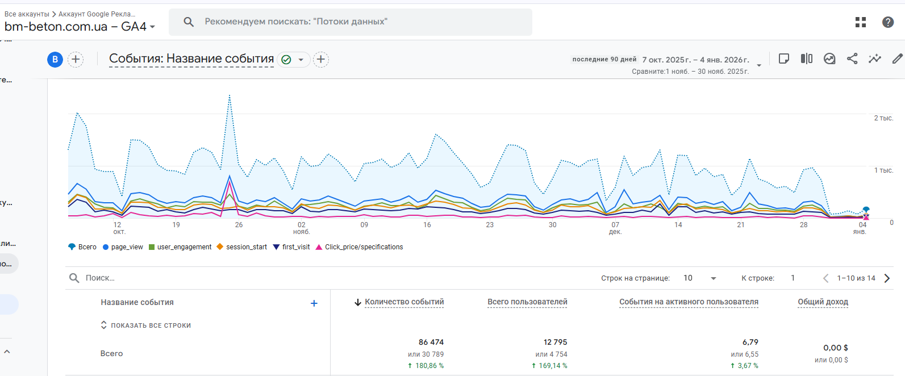The width and height of the screenshot is (905, 376).
Task: Open the annotations note icon
Action: coord(784,59)
